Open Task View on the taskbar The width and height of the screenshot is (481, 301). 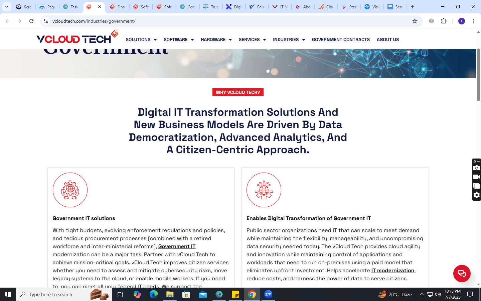pos(120,294)
